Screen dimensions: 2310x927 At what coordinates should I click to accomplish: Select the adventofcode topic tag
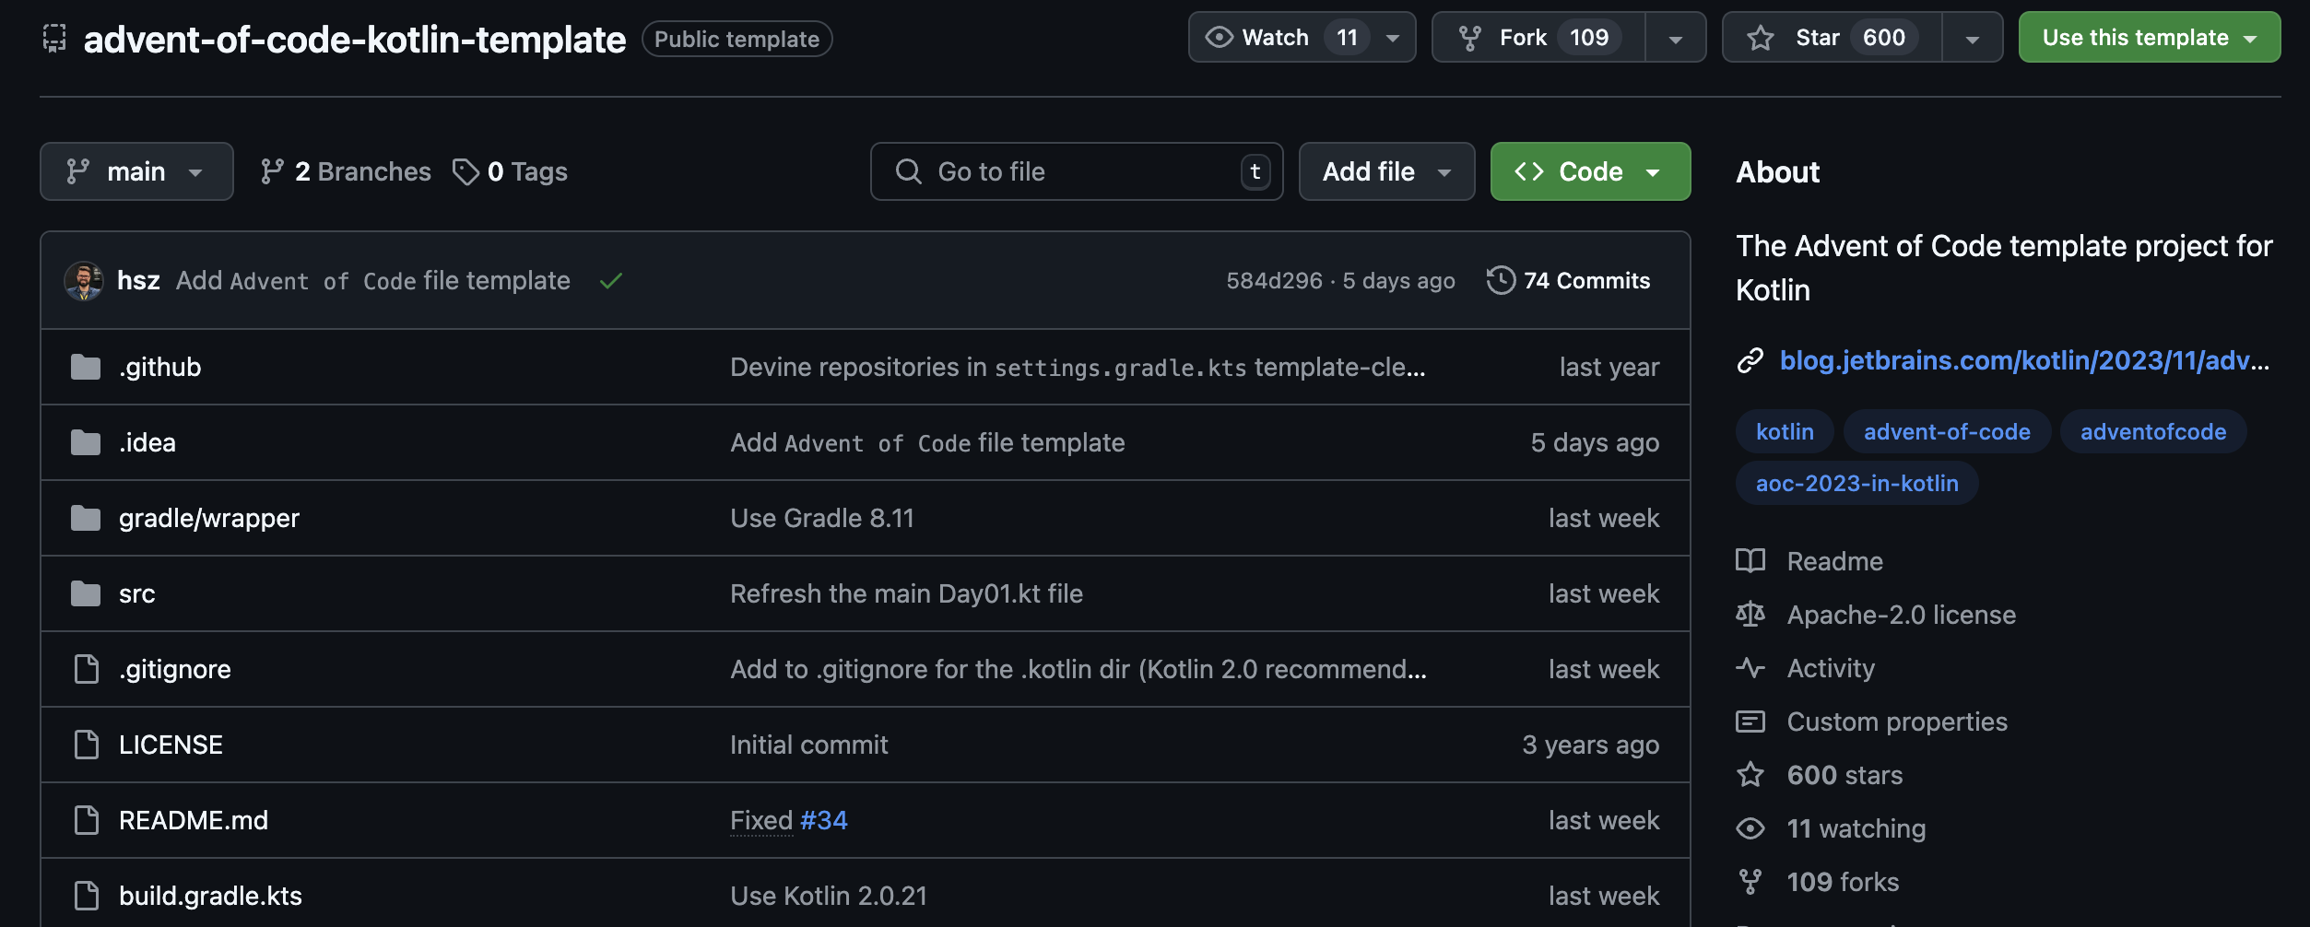coord(2152,431)
